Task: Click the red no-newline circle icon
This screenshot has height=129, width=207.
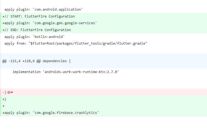Action: 9,92
